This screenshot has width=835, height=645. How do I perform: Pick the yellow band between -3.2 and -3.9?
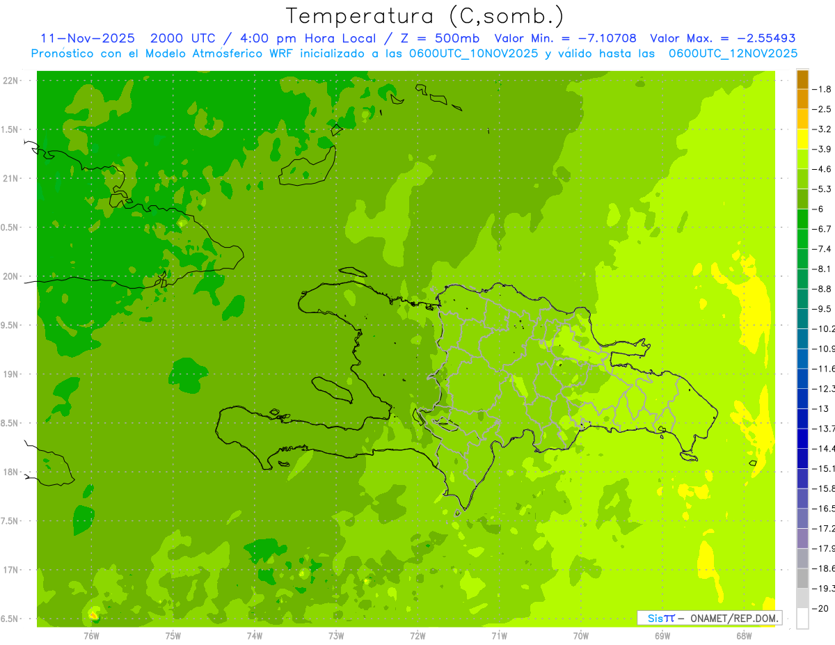tap(803, 139)
